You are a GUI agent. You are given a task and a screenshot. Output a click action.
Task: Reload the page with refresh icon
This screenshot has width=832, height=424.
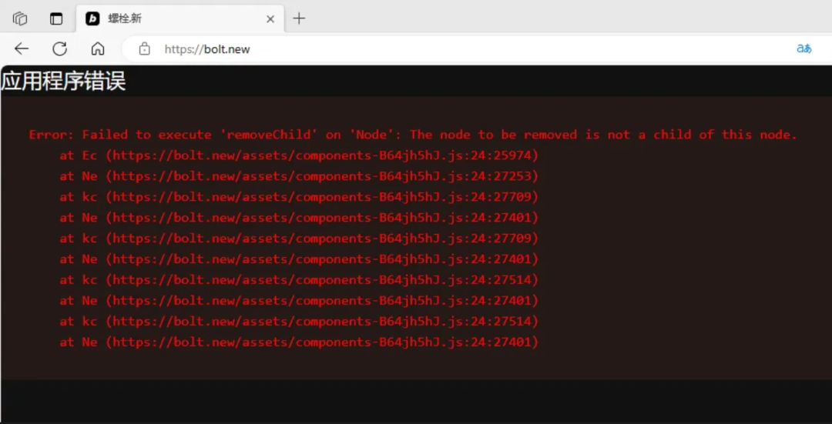pyautogui.click(x=59, y=48)
